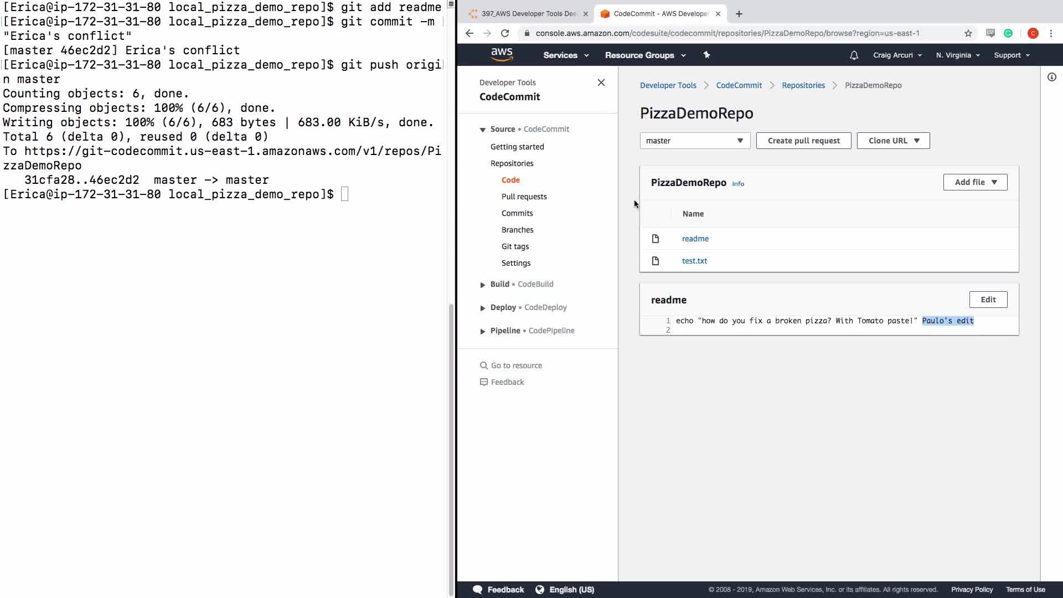Open the master branch dropdown

coord(695,141)
